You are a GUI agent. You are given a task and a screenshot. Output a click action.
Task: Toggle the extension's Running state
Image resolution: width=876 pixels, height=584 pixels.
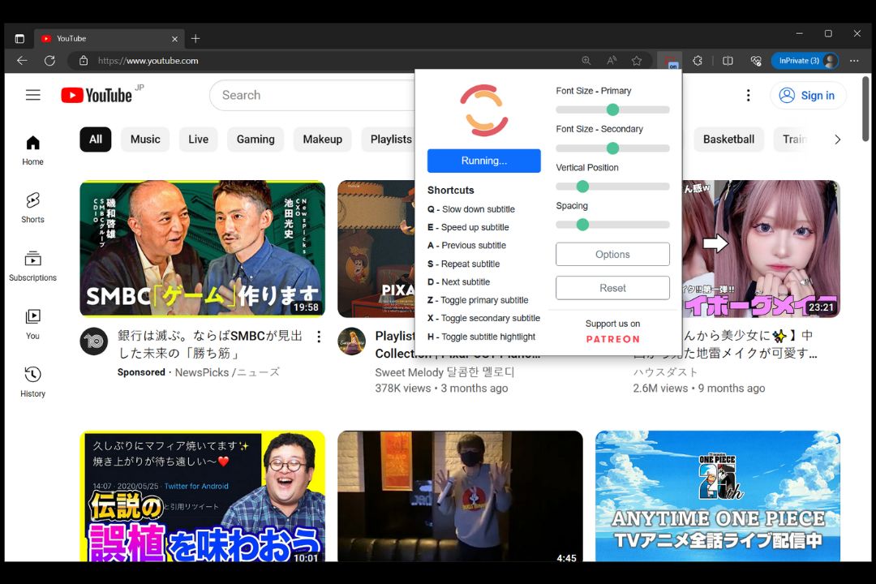(x=483, y=161)
